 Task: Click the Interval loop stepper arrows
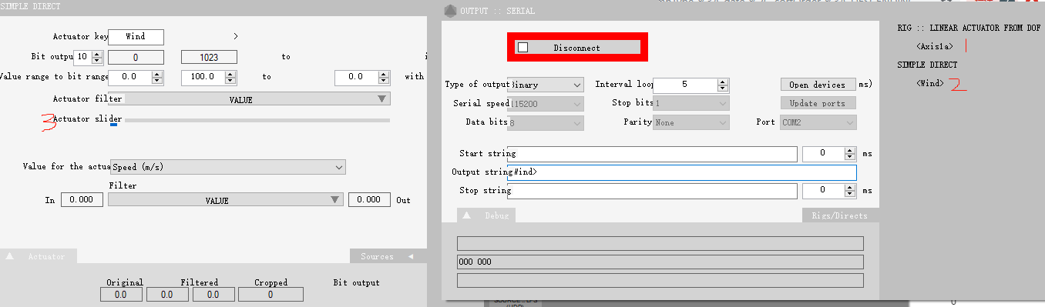(x=722, y=85)
